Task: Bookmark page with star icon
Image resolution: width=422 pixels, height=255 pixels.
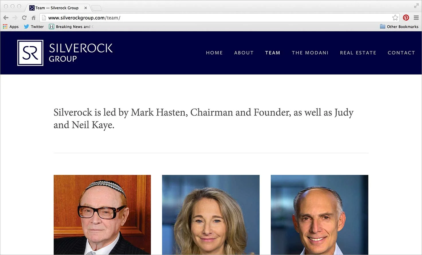Action: click(395, 18)
